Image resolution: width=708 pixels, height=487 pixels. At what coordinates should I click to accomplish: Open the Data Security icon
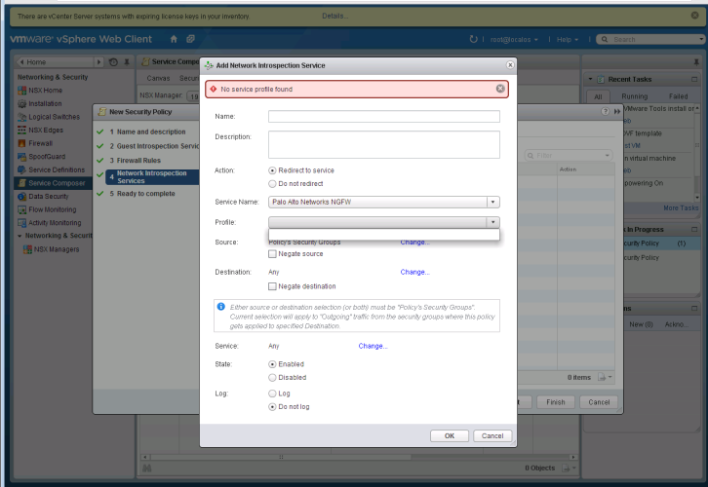tap(21, 197)
